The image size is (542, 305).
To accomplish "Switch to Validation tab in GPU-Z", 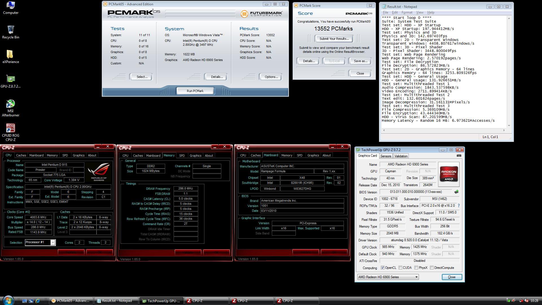I will tap(401, 156).
